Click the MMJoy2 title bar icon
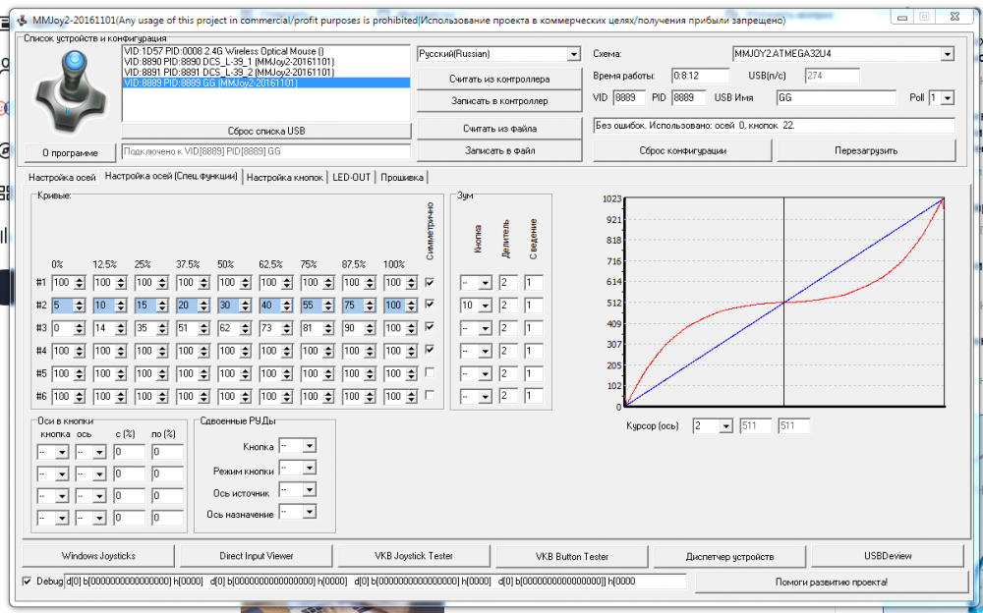 pyautogui.click(x=23, y=20)
